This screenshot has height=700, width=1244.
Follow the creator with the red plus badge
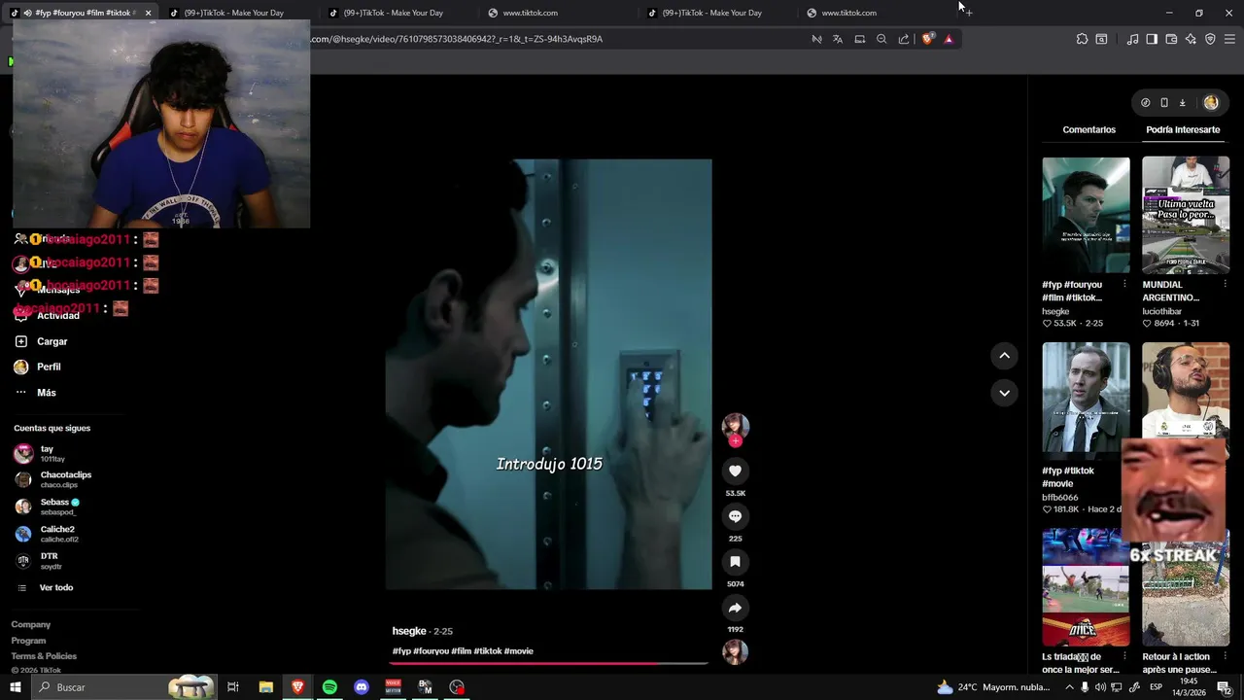coord(735,441)
